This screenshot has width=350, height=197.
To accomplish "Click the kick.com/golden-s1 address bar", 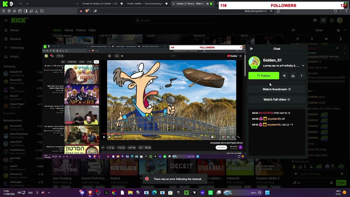I will click(x=256, y=11).
